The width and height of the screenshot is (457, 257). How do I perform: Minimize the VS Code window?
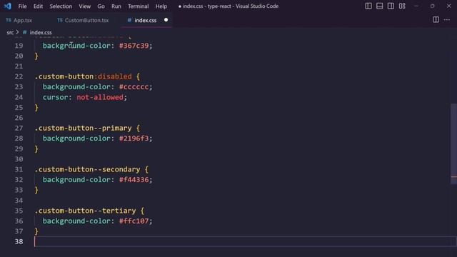pos(416,6)
